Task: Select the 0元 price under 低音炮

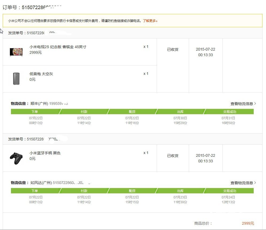Action: [32, 79]
